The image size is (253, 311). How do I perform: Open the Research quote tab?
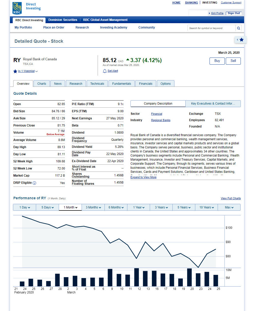76,83
